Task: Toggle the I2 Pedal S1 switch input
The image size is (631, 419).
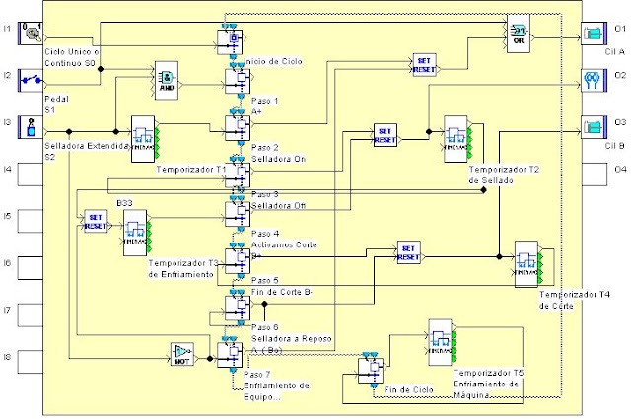Action: [31, 81]
